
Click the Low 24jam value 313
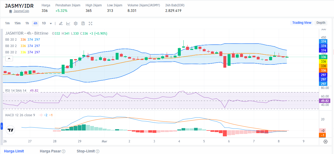[x=110, y=11]
